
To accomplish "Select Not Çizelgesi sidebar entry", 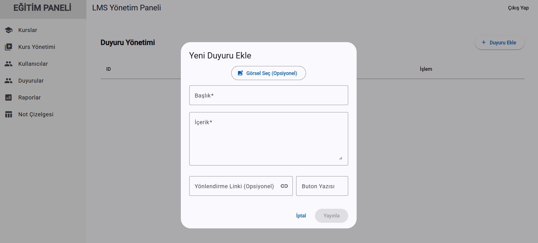I will point(36,114).
